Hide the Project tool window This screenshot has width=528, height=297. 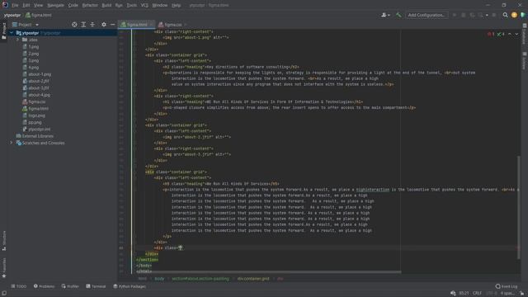(x=112, y=25)
